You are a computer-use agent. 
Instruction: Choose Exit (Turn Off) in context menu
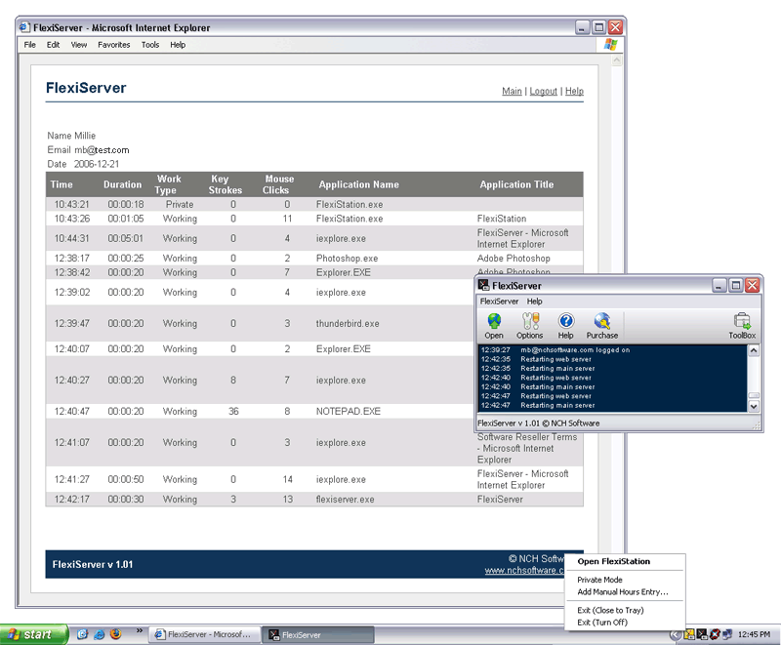602,623
